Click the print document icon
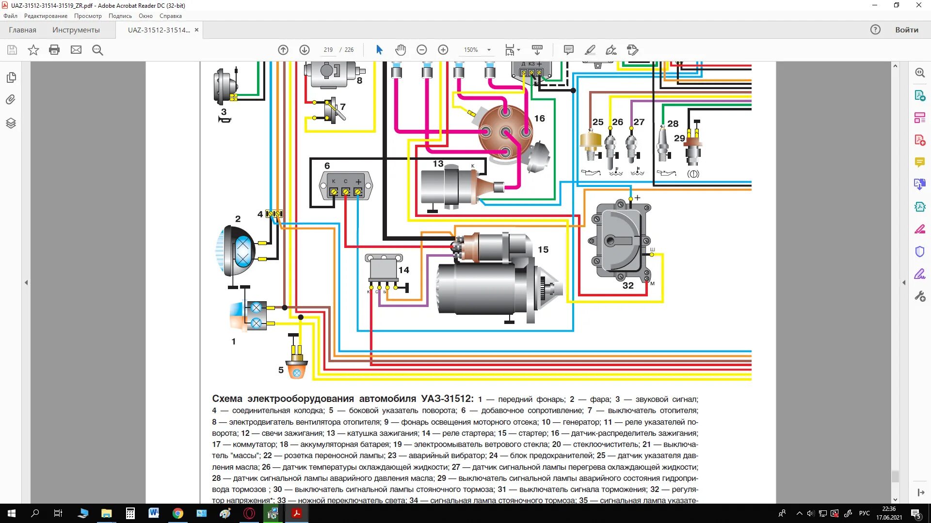The image size is (931, 523). tap(54, 50)
